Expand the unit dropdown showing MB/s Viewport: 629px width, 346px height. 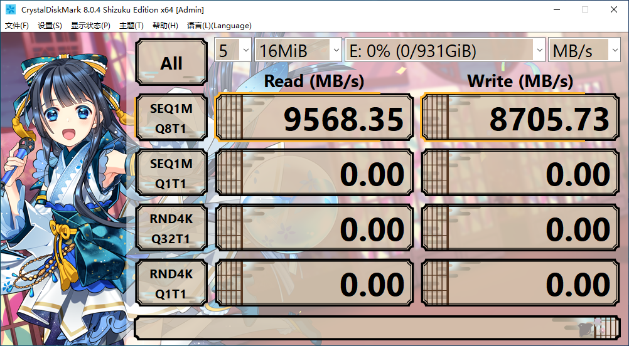584,50
